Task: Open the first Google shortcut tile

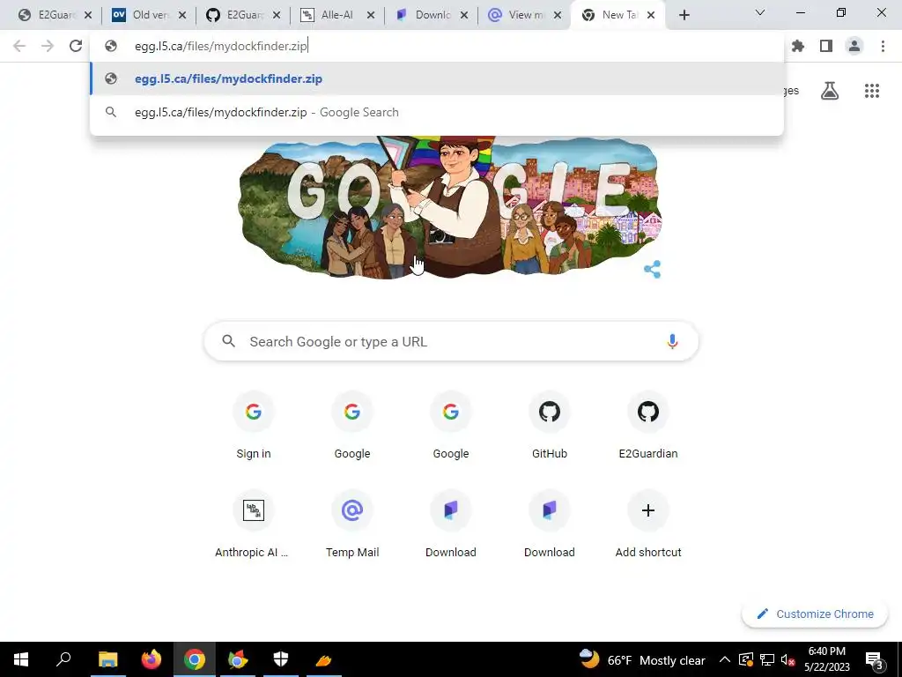Action: (352, 426)
